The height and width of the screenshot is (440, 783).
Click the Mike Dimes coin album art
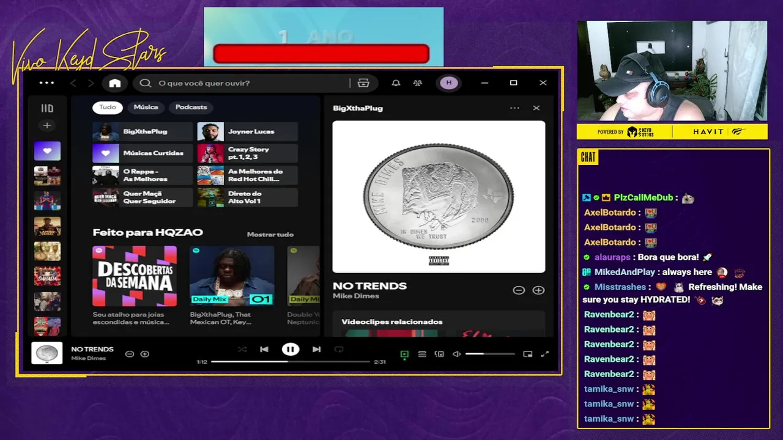pyautogui.click(x=439, y=197)
